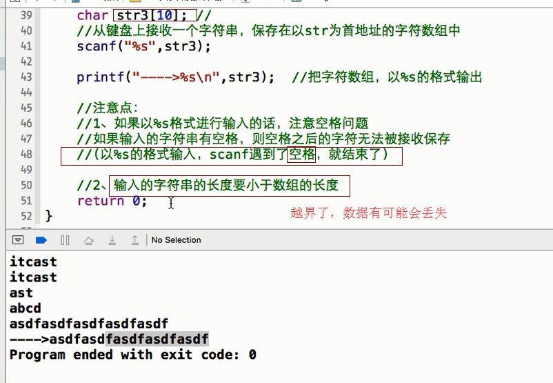Set a breakpoint on line number 41
This screenshot has height=383, width=553.
[x=26, y=46]
